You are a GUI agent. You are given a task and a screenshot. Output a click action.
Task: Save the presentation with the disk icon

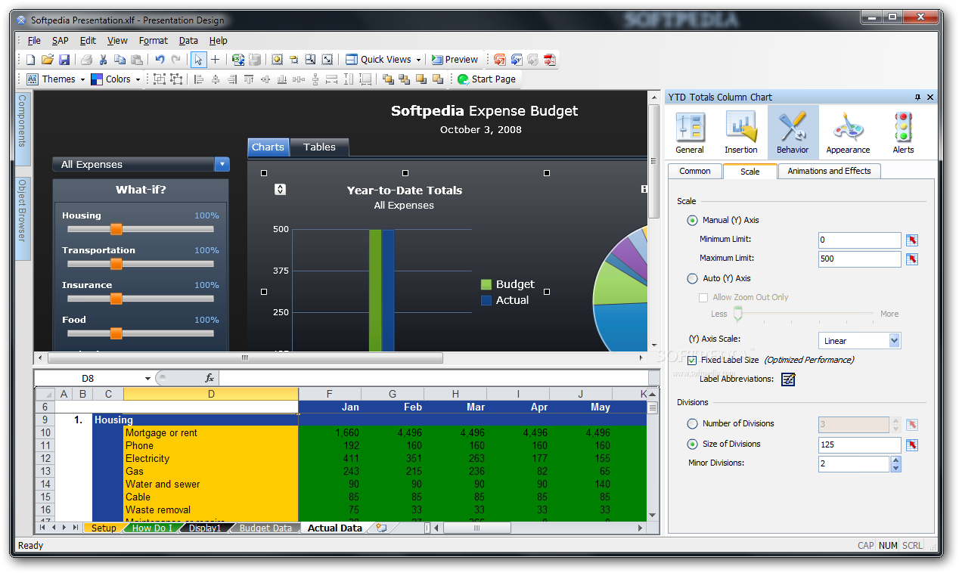pyautogui.click(x=64, y=60)
